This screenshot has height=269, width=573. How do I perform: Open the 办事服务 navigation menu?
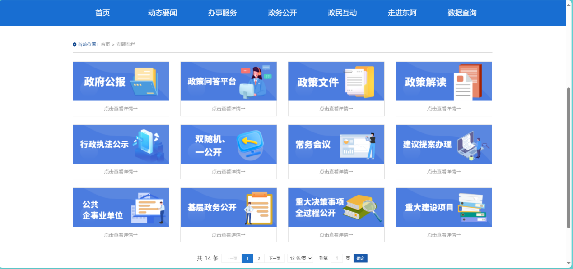[222, 13]
